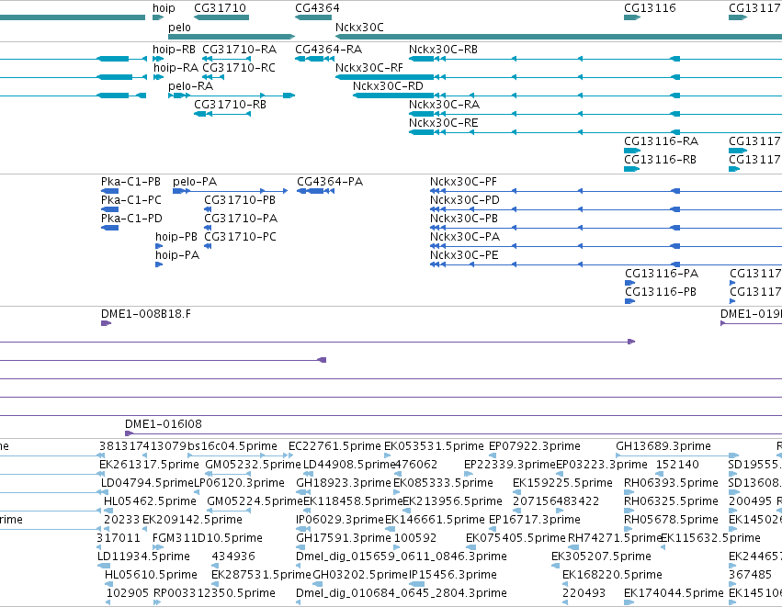Click EST HL05462.5prime

click(x=150, y=501)
